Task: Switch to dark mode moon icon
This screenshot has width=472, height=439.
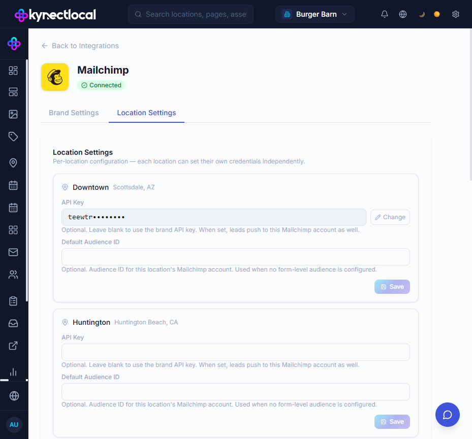Action: [x=422, y=14]
